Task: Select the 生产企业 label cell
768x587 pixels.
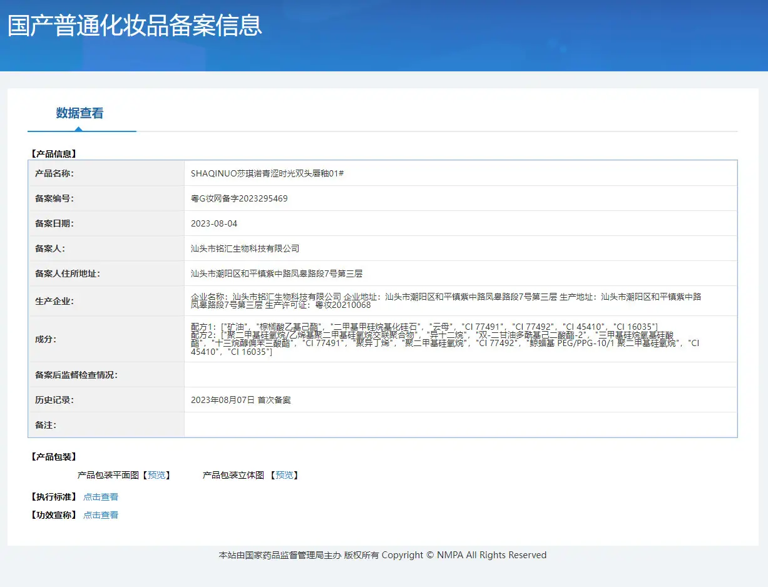Action: coord(106,301)
